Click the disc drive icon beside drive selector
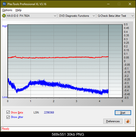136x137 pixels. point(4,16)
